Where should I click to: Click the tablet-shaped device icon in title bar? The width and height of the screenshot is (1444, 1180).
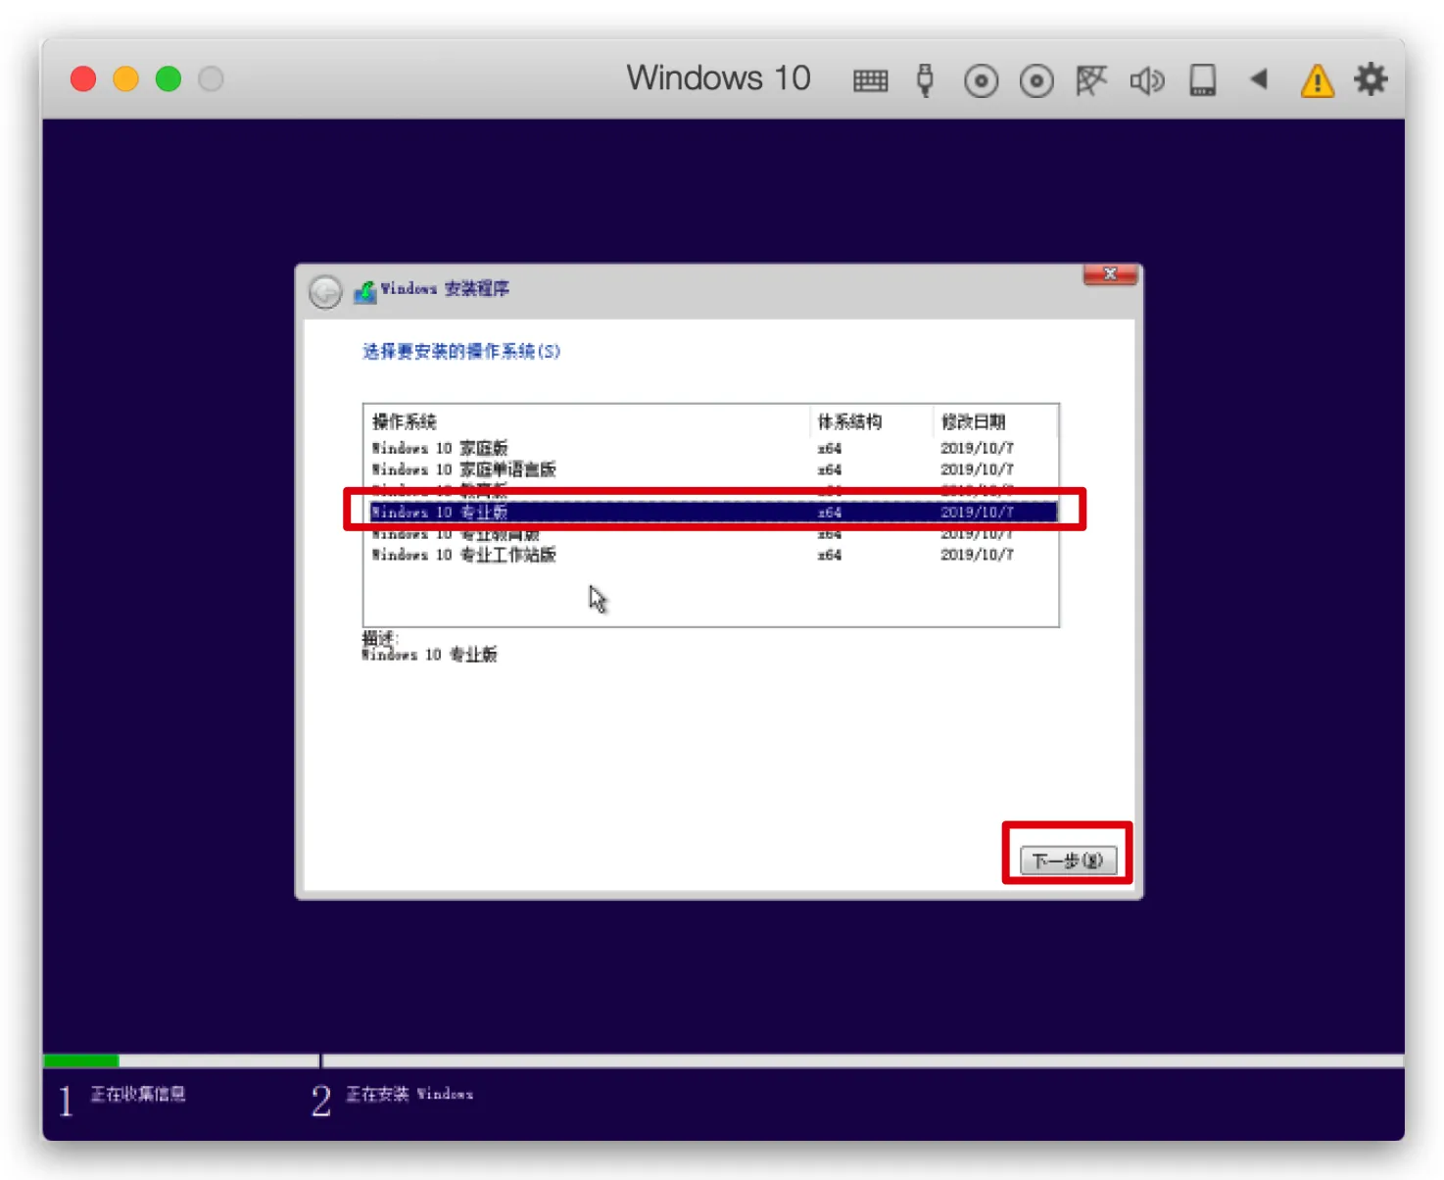coord(1203,80)
